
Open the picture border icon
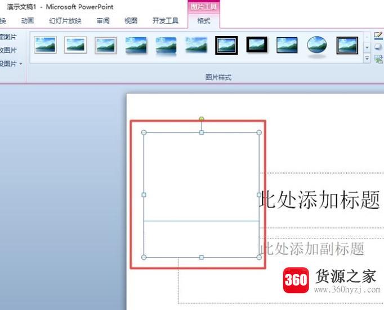tap(378, 36)
